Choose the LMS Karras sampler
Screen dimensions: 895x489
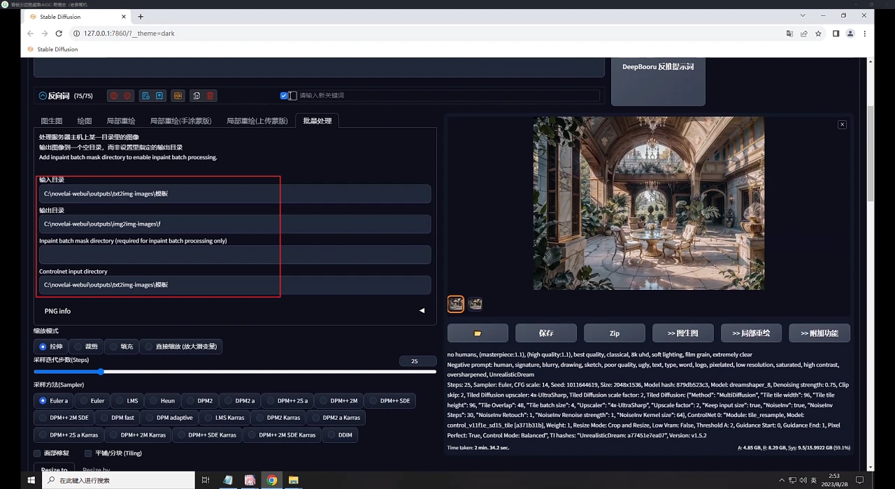click(x=224, y=418)
